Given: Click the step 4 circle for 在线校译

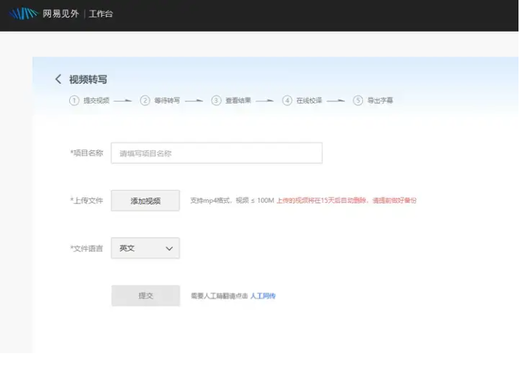Looking at the screenshot, I should 287,100.
